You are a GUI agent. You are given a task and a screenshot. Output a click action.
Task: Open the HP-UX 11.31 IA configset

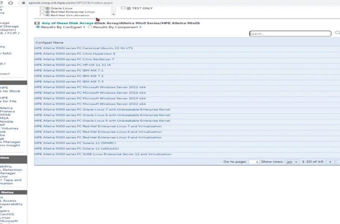[x=73, y=65]
